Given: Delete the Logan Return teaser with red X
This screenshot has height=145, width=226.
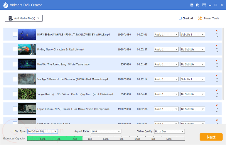Looking at the screenshot, I should click(x=217, y=105).
